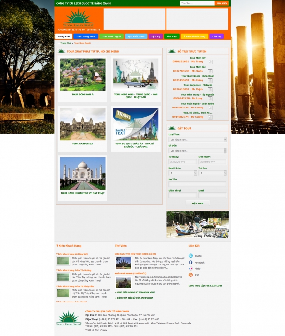Open Tour Hành Hương Trở Về Đất Phật

pyautogui.click(x=83, y=193)
